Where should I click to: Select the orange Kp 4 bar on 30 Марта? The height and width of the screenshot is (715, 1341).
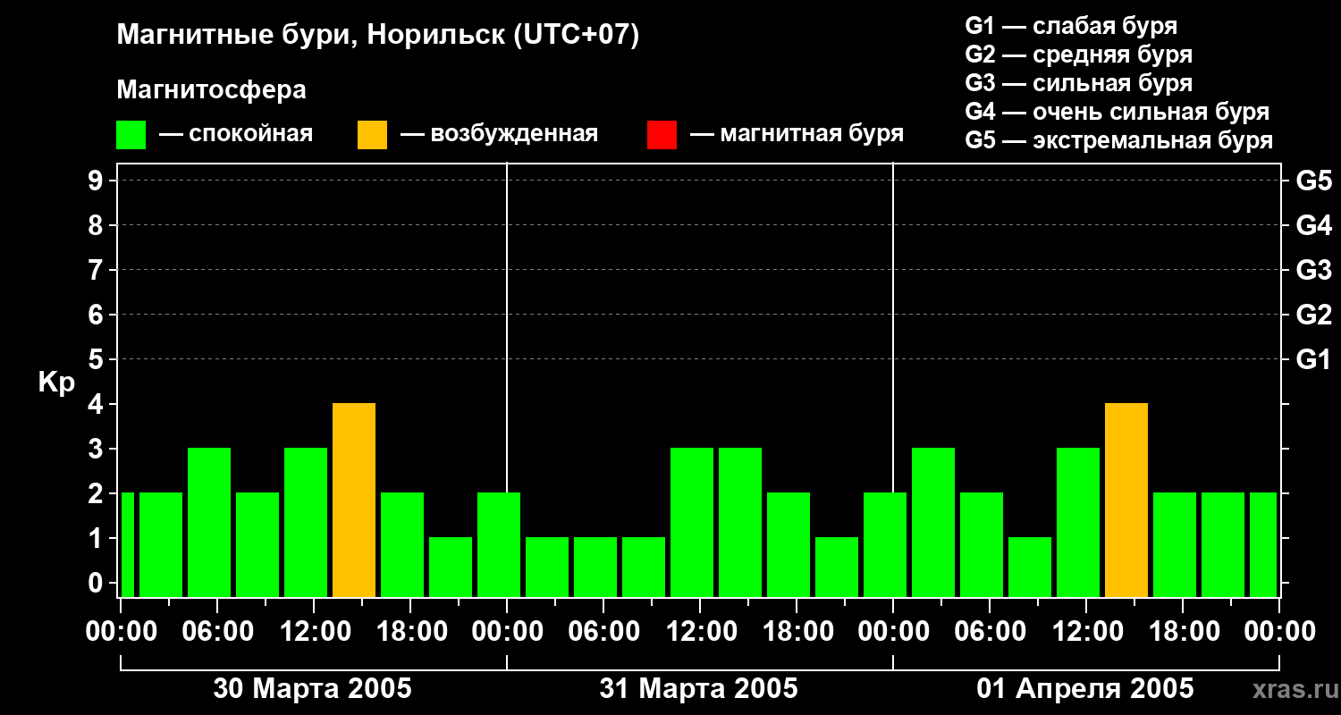click(x=354, y=500)
